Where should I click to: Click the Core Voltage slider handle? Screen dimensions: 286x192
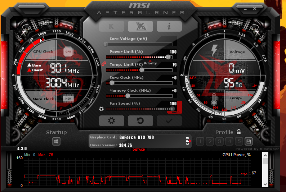[x=106, y=44]
